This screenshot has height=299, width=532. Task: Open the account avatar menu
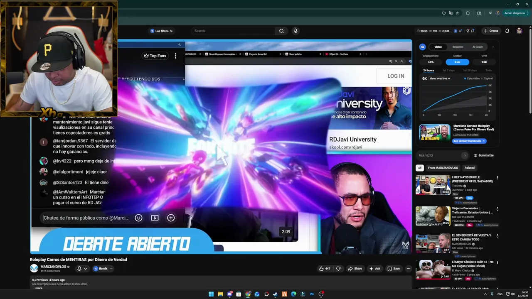point(519,31)
